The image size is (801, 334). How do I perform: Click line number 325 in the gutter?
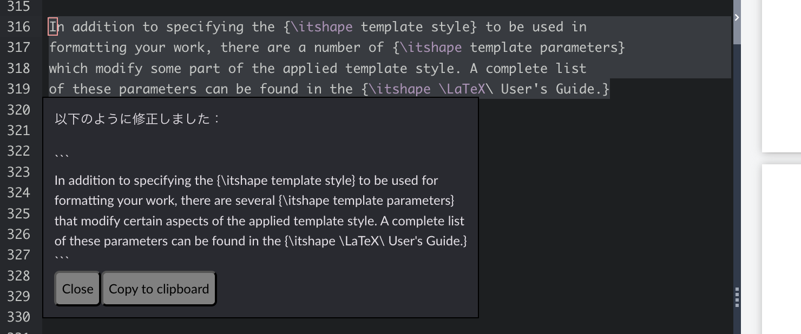18,213
